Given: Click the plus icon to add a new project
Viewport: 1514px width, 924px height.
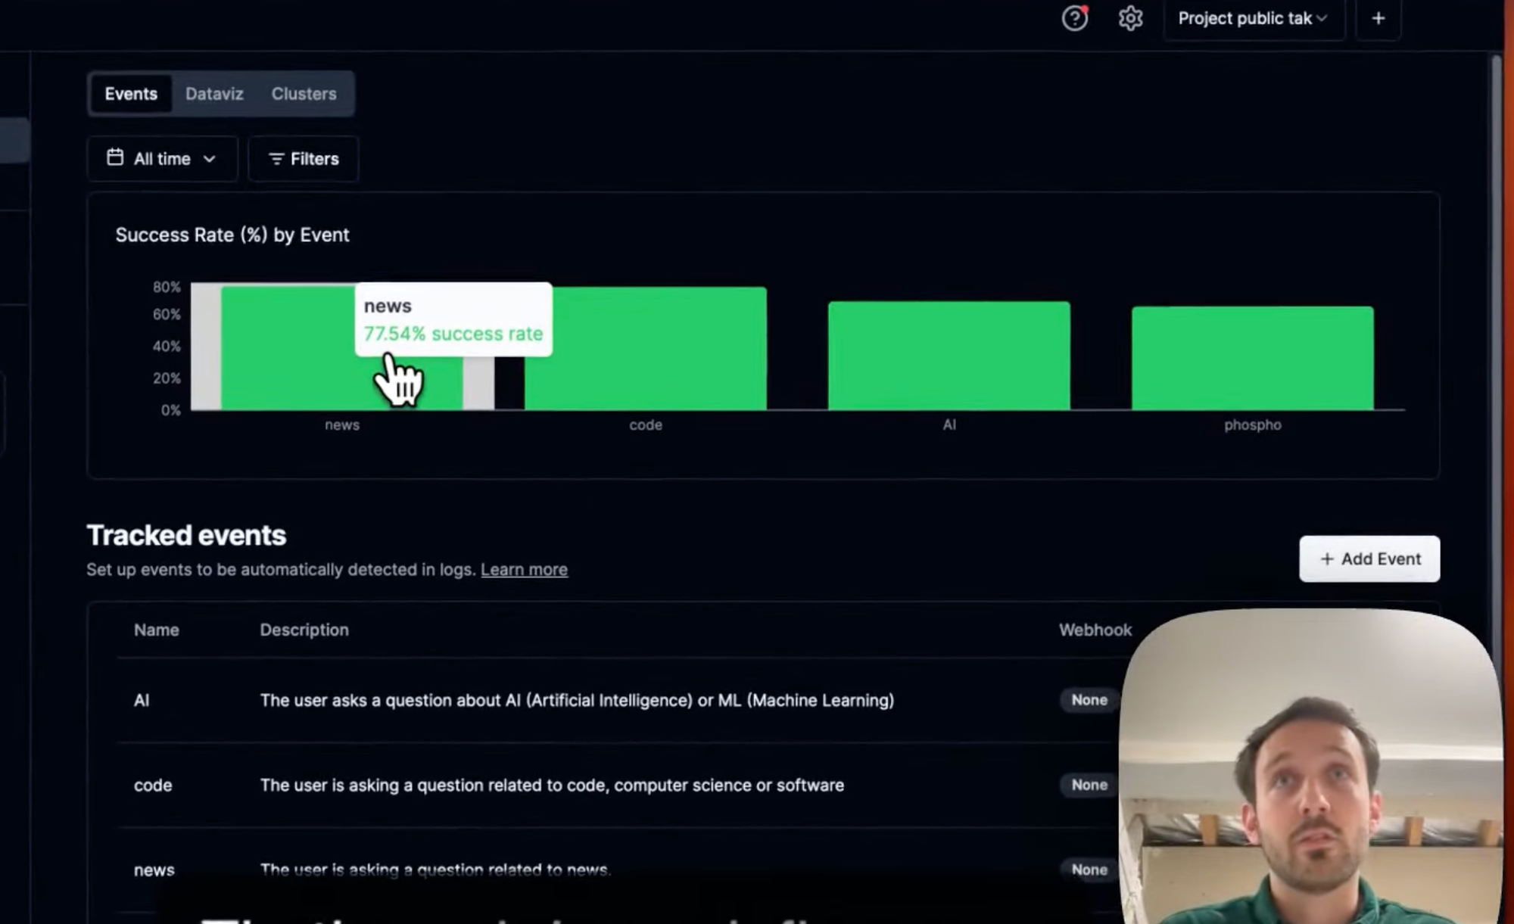Looking at the screenshot, I should click(1378, 18).
